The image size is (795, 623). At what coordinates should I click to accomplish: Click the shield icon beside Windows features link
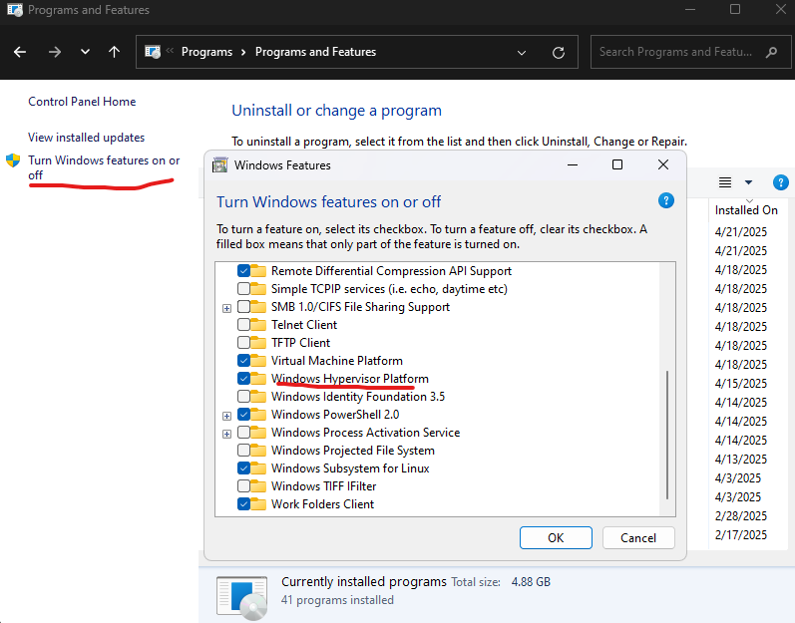point(13,160)
